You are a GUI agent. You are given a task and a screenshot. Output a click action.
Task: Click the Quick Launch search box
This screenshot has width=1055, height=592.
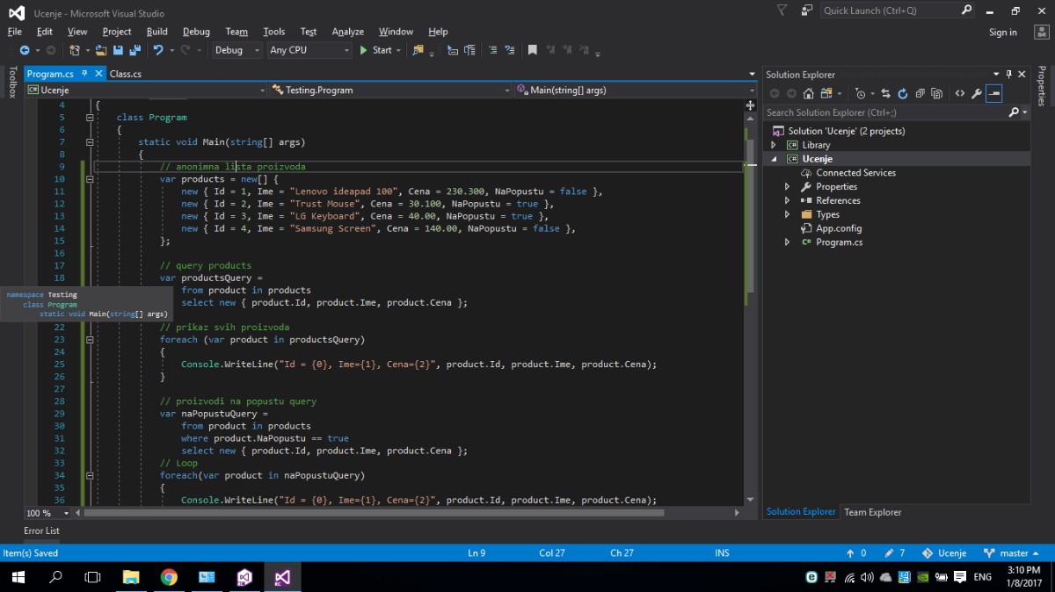point(888,11)
